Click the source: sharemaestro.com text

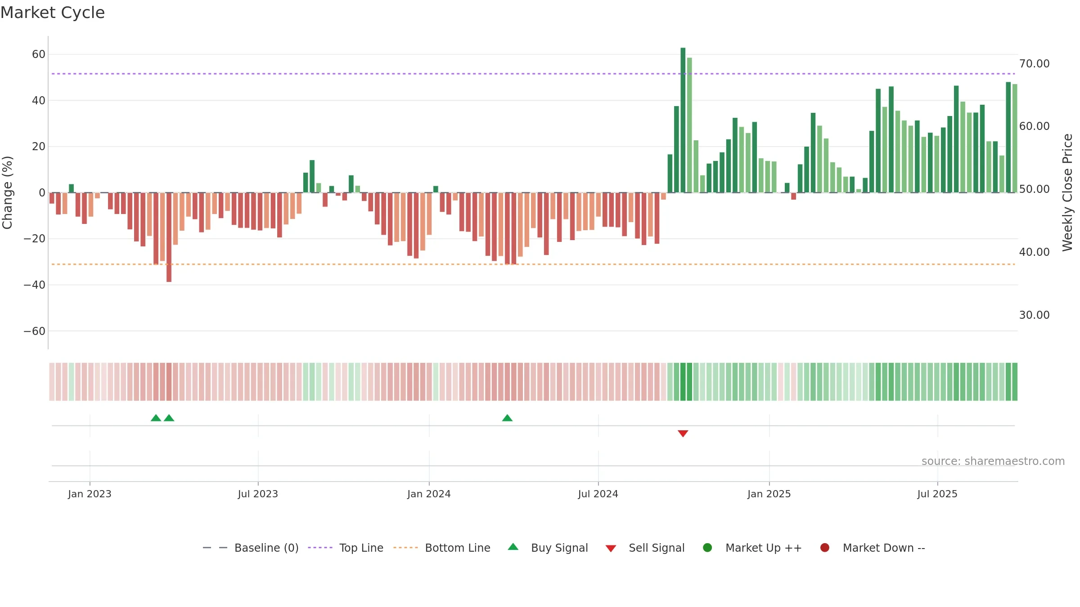993,461
